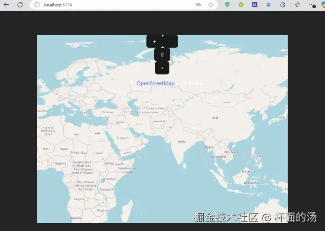
Task: Open the Copilot sidebar icon
Action: [323, 5]
